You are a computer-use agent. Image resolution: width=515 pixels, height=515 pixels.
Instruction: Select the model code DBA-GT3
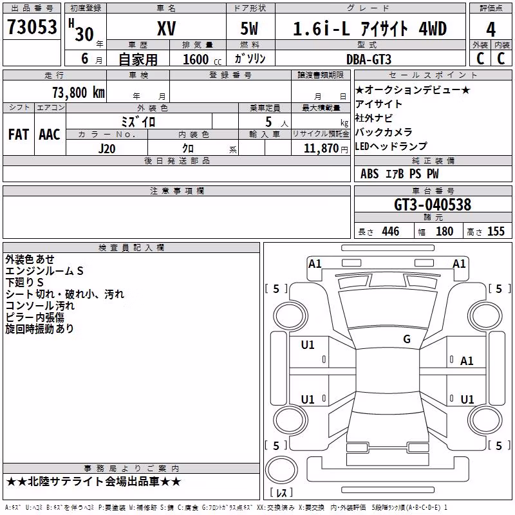[x=369, y=59]
